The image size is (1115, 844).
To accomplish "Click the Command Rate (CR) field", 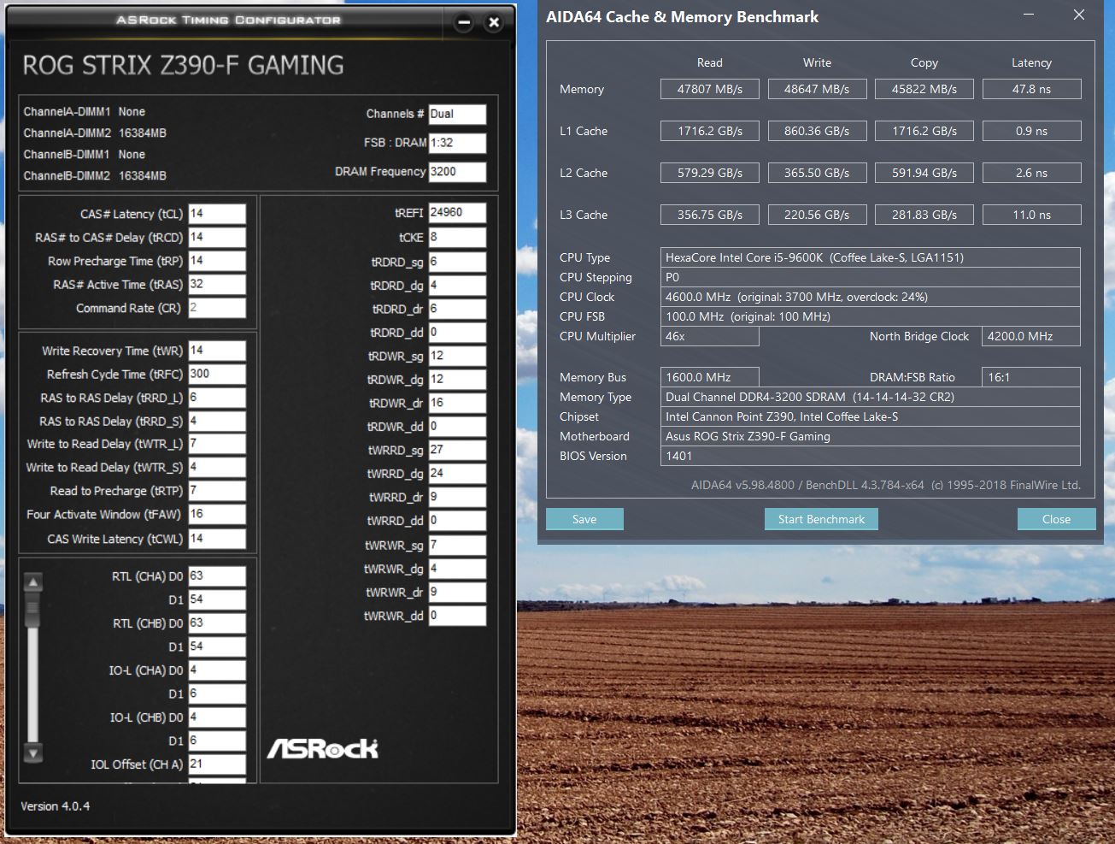I will point(217,308).
